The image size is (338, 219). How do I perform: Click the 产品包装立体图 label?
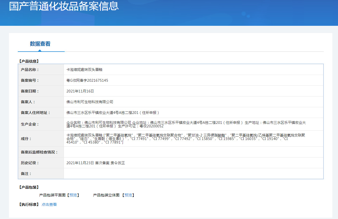(106, 195)
